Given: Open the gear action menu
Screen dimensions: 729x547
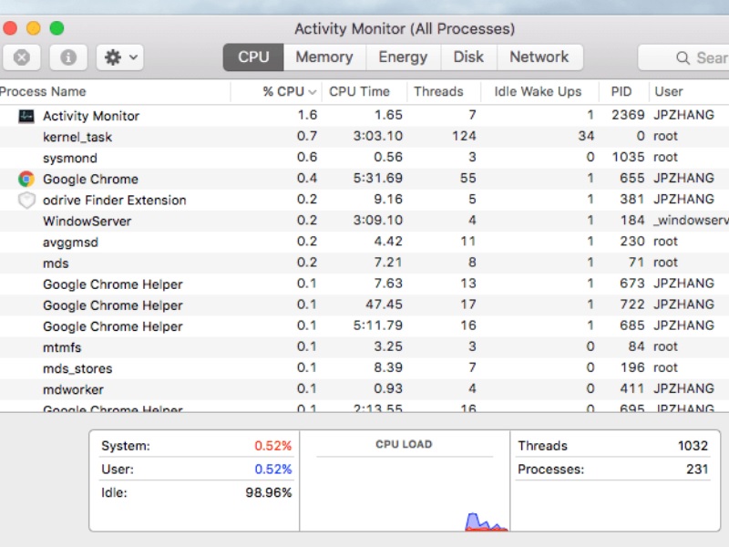Looking at the screenshot, I should [x=119, y=57].
